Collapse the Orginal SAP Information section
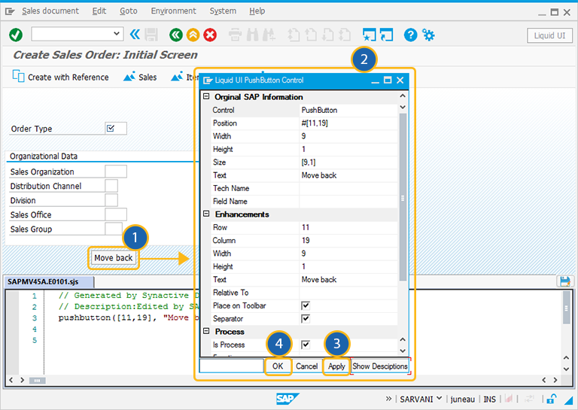The image size is (578, 410). point(206,96)
